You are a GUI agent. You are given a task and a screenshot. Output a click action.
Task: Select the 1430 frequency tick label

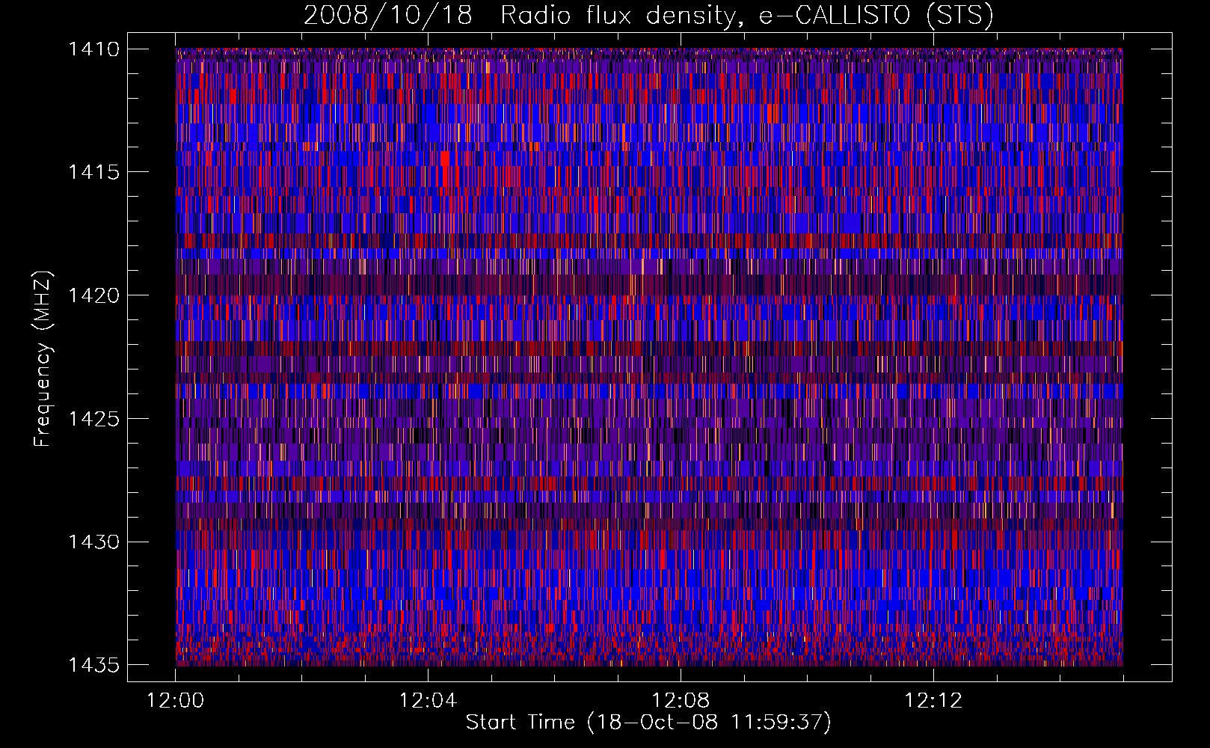[93, 542]
